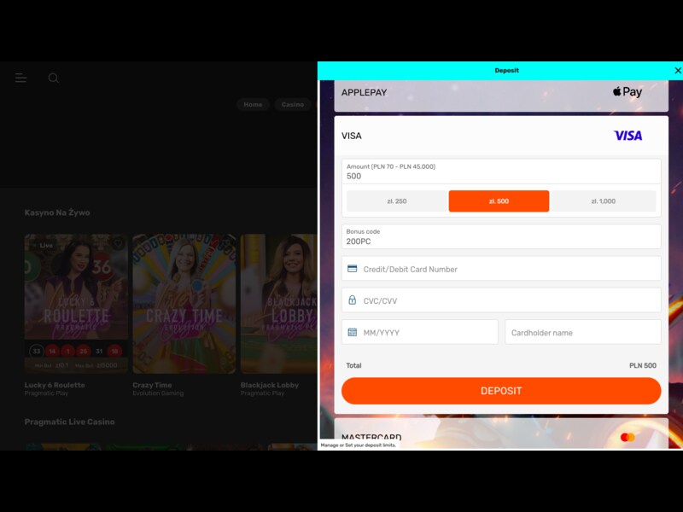This screenshot has height=512, width=683.
Task: Select the zł. 1,000 amount option
Action: [603, 201]
